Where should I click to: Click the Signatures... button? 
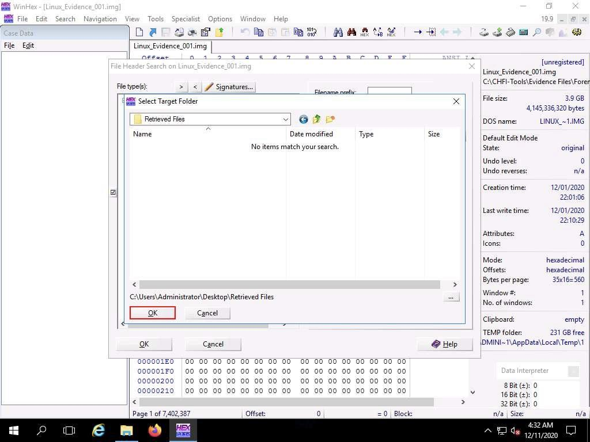tap(229, 87)
